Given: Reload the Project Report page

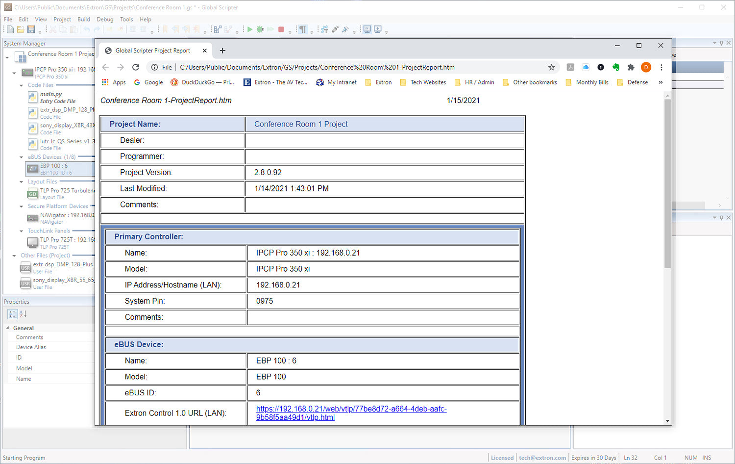Looking at the screenshot, I should coord(136,67).
